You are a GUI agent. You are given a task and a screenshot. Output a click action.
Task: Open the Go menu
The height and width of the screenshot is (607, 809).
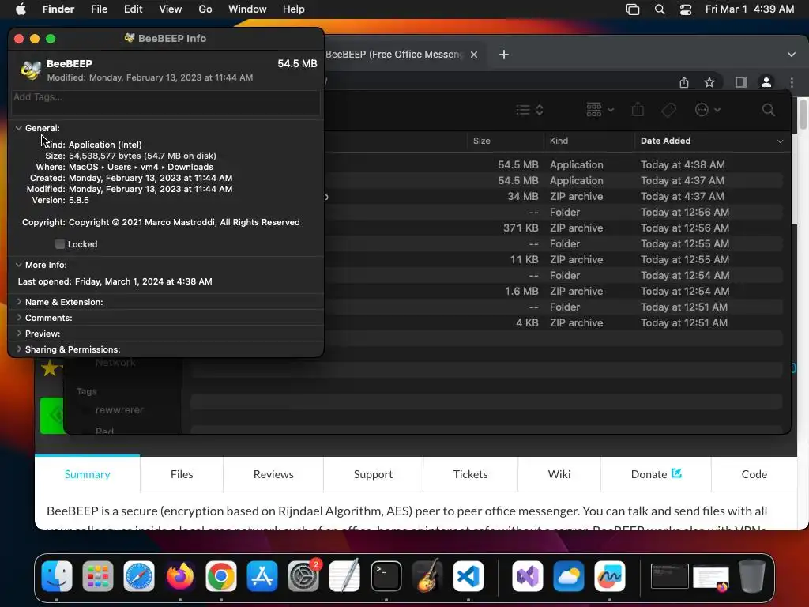tap(205, 9)
